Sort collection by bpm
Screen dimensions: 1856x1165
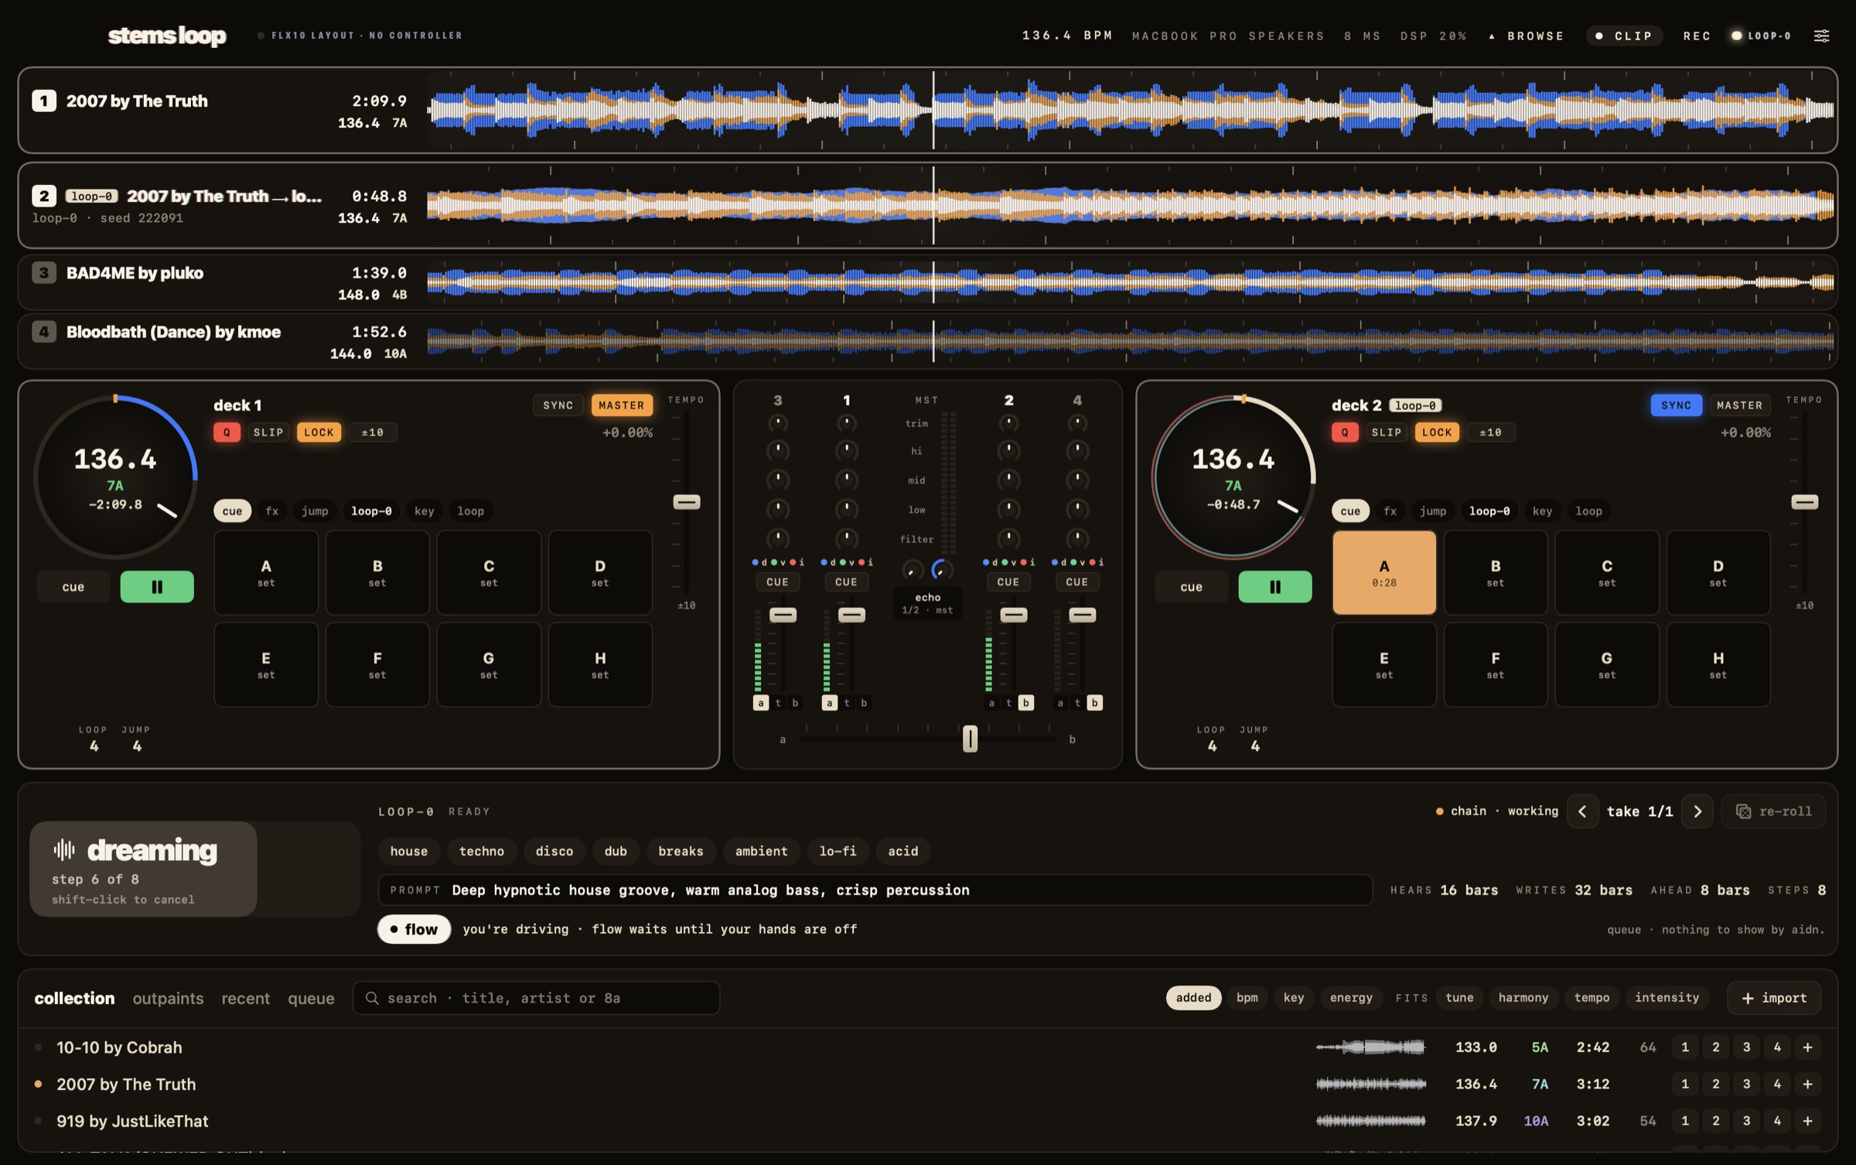pyautogui.click(x=1247, y=997)
